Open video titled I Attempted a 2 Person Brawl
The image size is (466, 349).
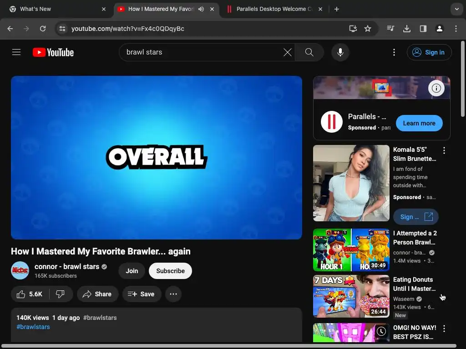pyautogui.click(x=415, y=238)
